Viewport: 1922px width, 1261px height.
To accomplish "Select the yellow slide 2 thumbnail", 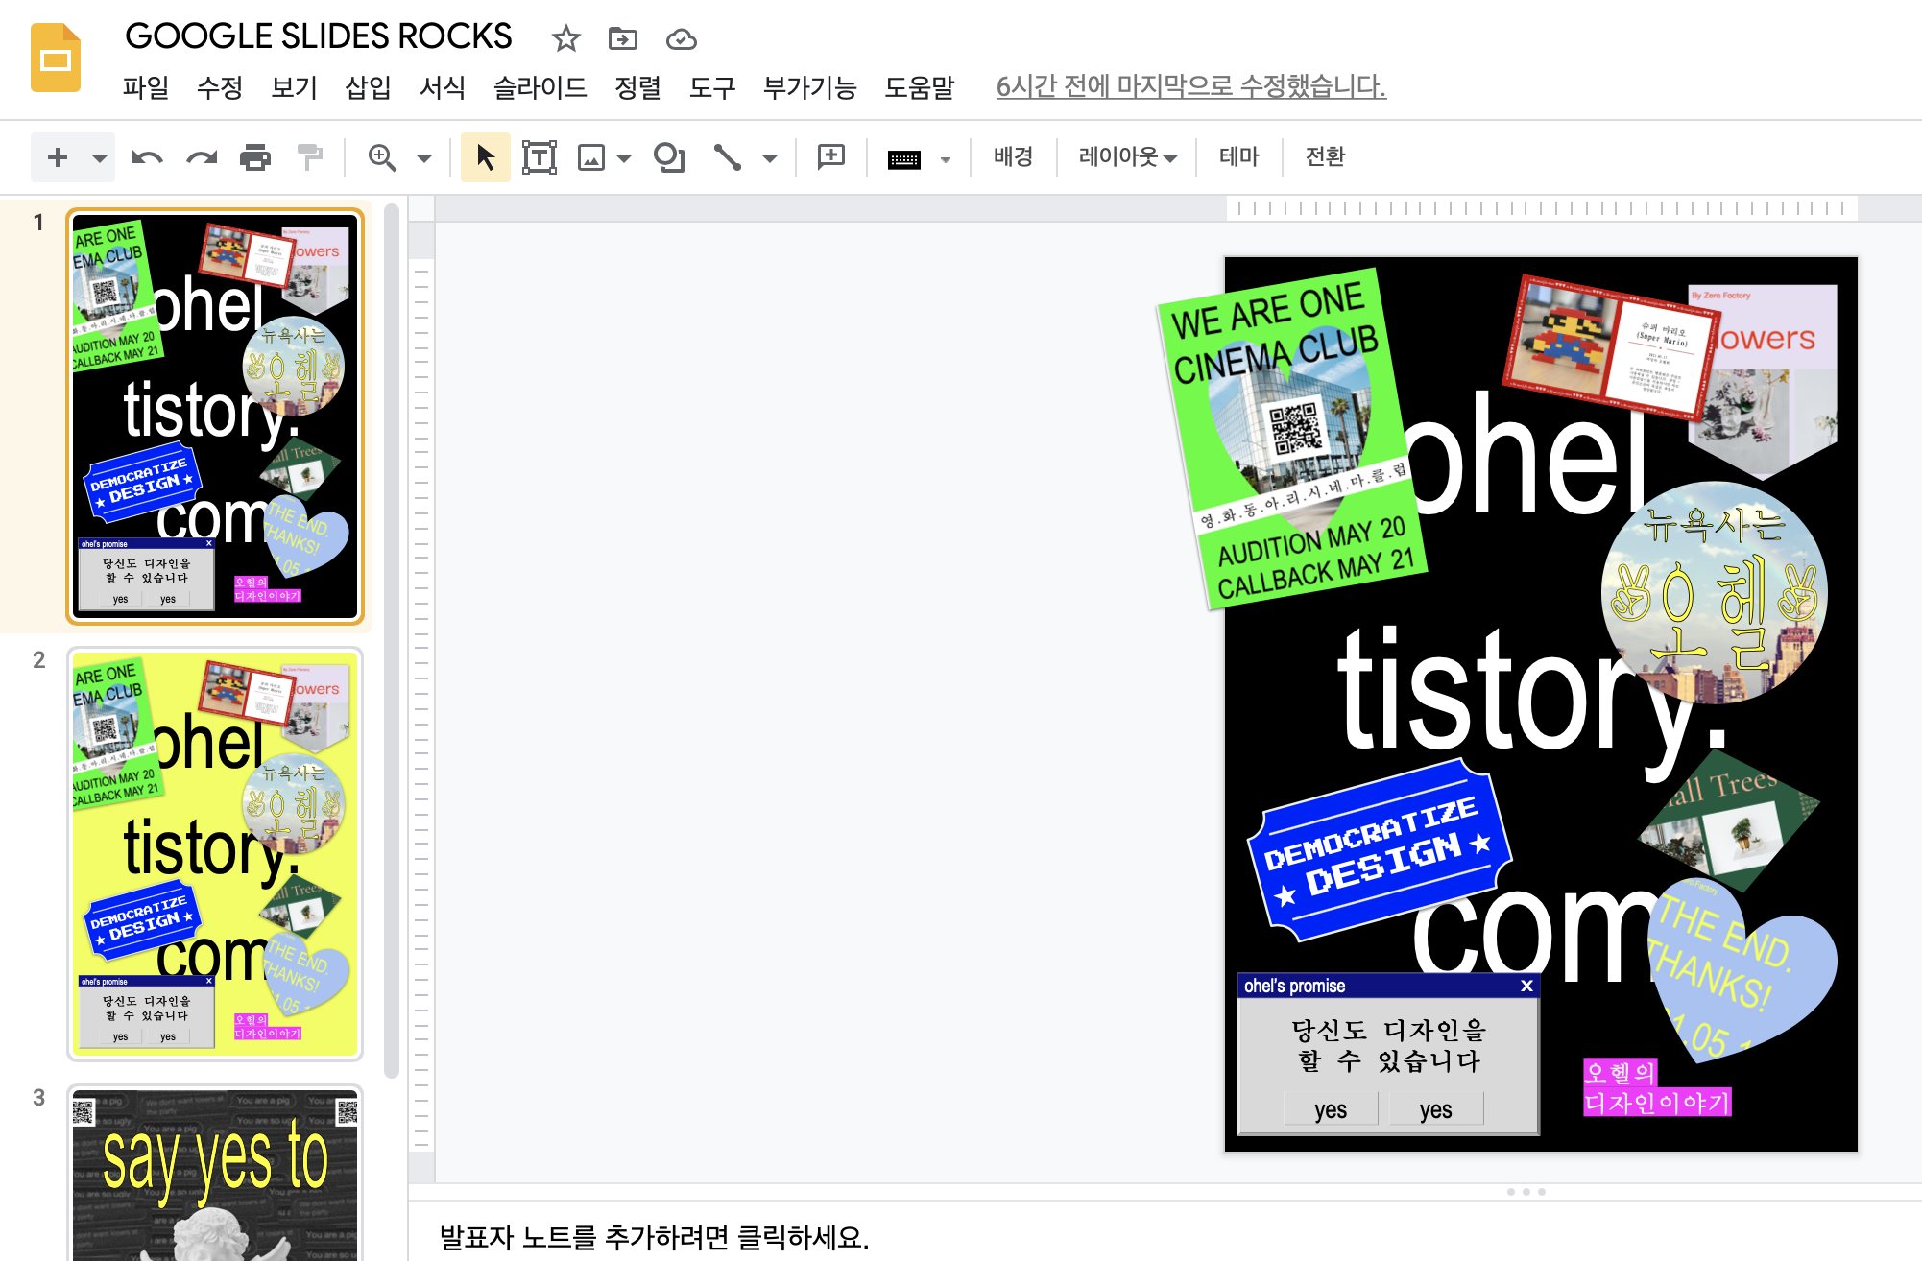I will click(215, 853).
